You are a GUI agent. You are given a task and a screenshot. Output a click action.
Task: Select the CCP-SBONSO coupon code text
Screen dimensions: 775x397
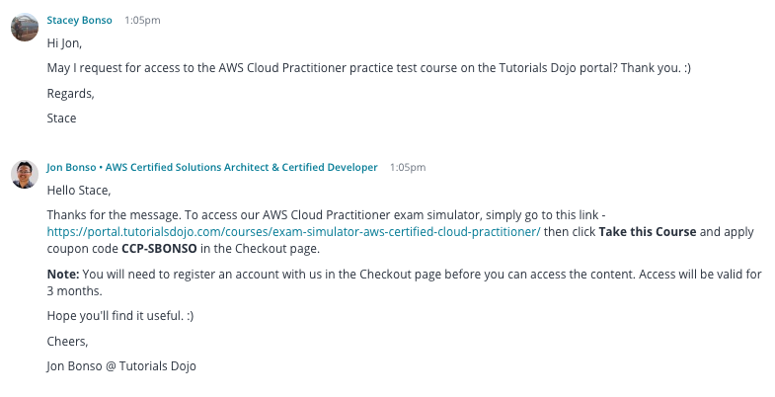[x=159, y=249]
